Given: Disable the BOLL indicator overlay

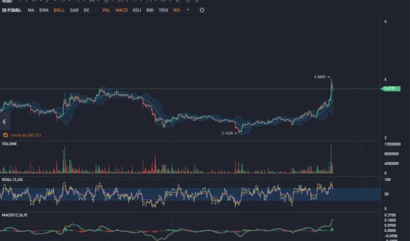Looking at the screenshot, I should [x=59, y=10].
